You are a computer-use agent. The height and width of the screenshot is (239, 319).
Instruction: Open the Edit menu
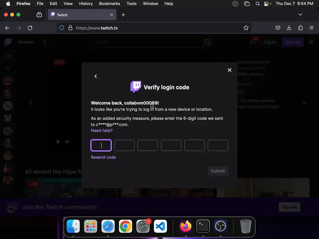click(53, 3)
